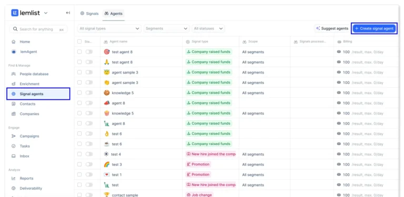404x197 pixels.
Task: Click the trophy emoji of contact sample
Action: tap(107, 195)
